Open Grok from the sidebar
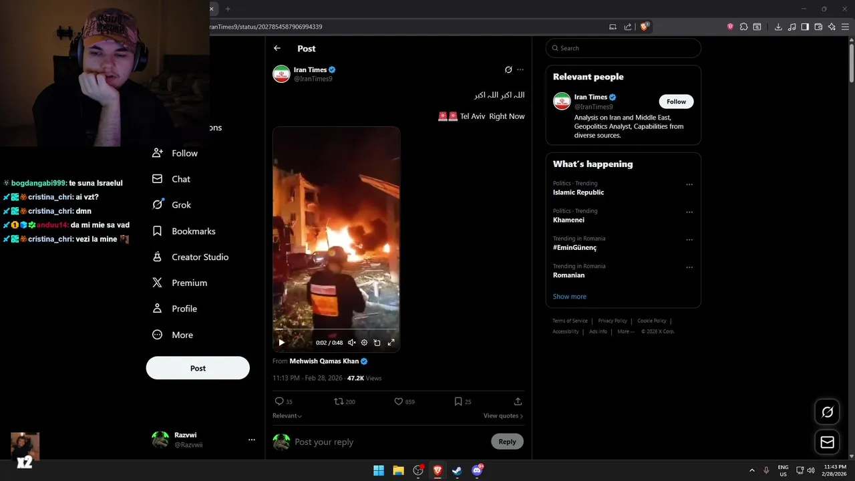 click(x=172, y=205)
